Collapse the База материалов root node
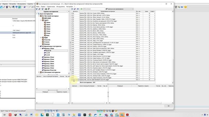The width and height of the screenshot is (209, 117). pos(37,14)
